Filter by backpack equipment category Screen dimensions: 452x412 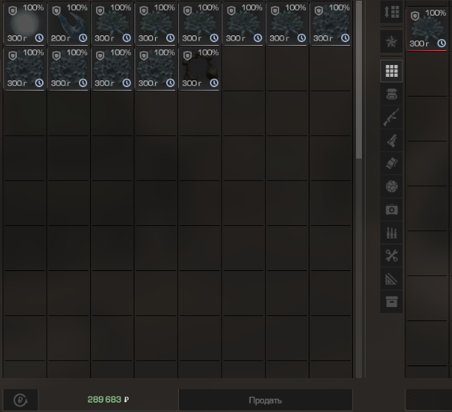[391, 95]
